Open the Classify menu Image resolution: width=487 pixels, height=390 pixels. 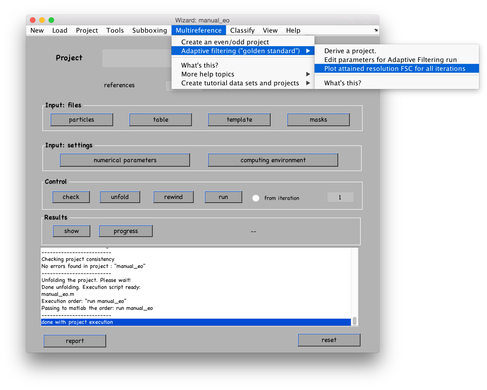click(x=242, y=31)
